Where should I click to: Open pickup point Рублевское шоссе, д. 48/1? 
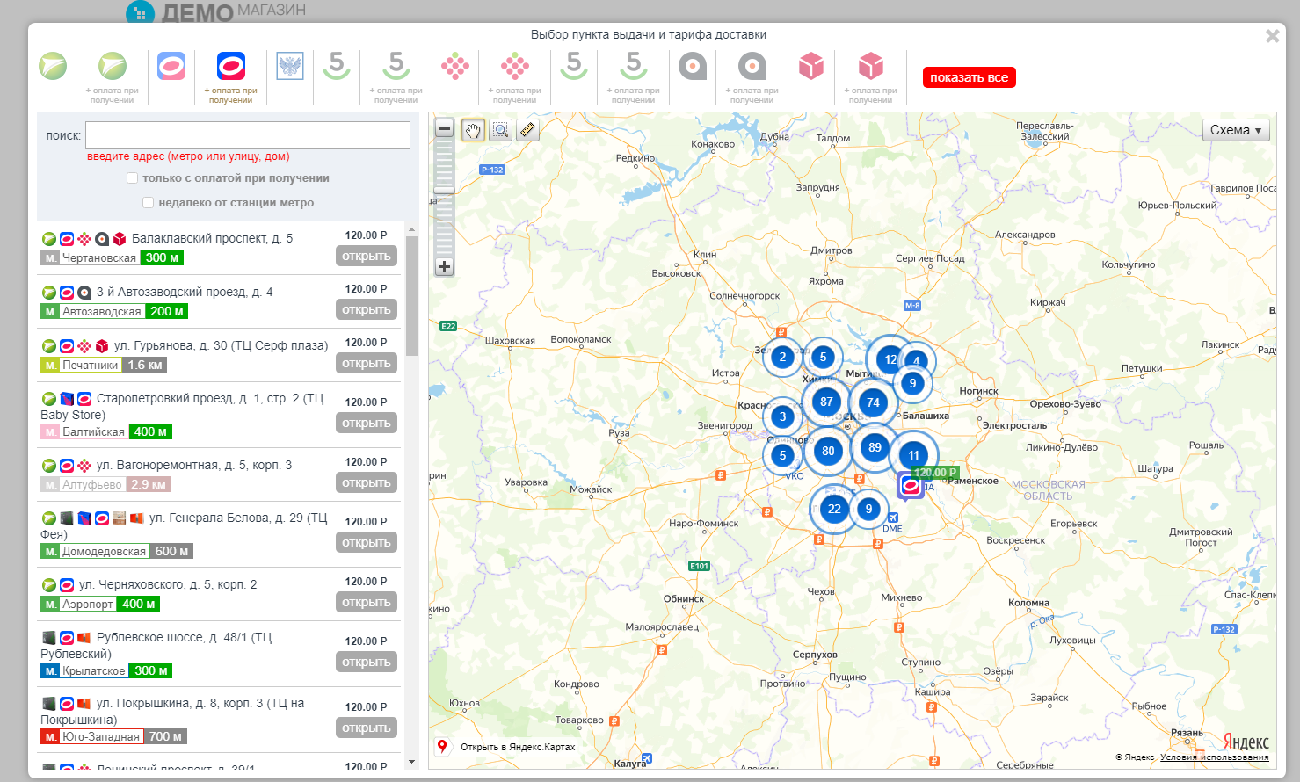[367, 662]
